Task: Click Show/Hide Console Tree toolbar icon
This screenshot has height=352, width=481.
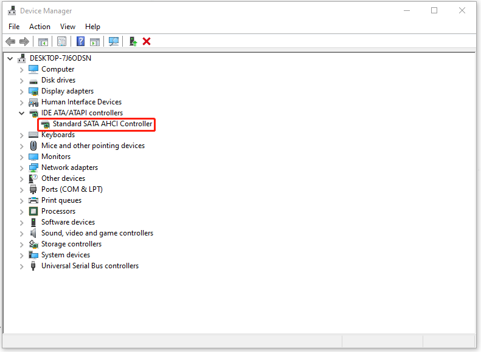Action: [43, 42]
